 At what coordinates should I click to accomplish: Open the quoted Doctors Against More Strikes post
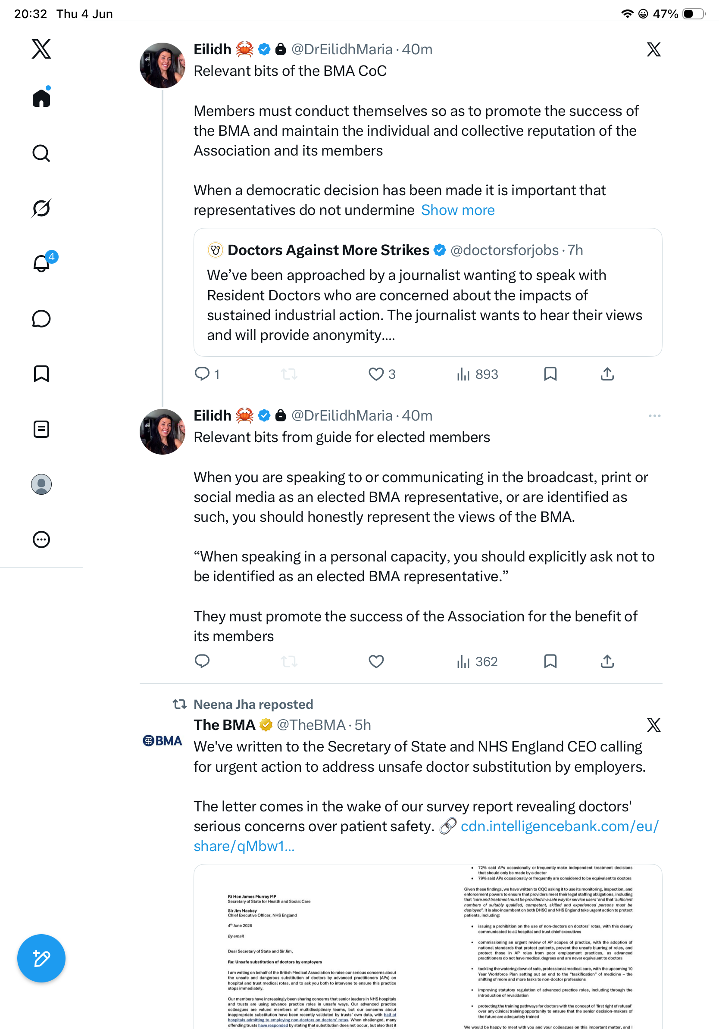(x=428, y=293)
